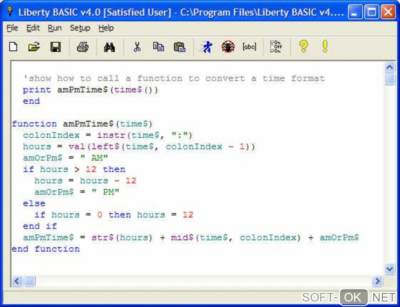Click the 'end function' line

45,249
